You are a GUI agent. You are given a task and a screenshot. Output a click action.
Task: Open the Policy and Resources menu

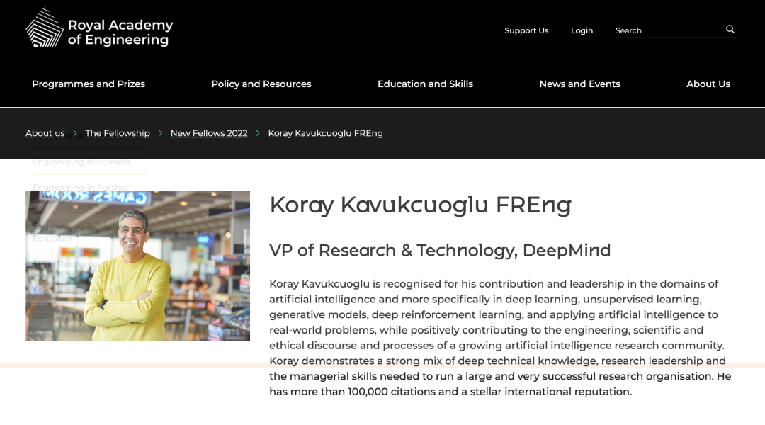point(261,84)
